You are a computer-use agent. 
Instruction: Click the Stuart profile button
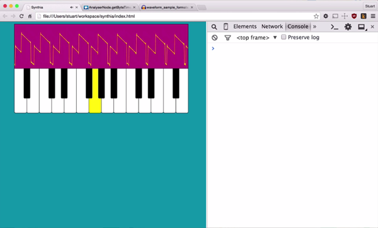click(370, 6)
